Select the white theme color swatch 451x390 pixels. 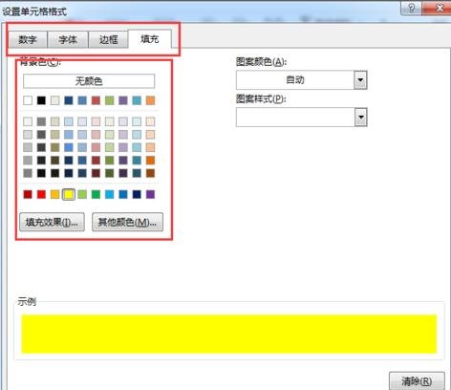tap(28, 100)
